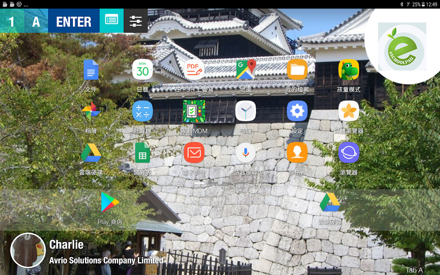This screenshot has width=440, height=275.
Task: Tap the ENTER button
Action: pyautogui.click(x=74, y=21)
